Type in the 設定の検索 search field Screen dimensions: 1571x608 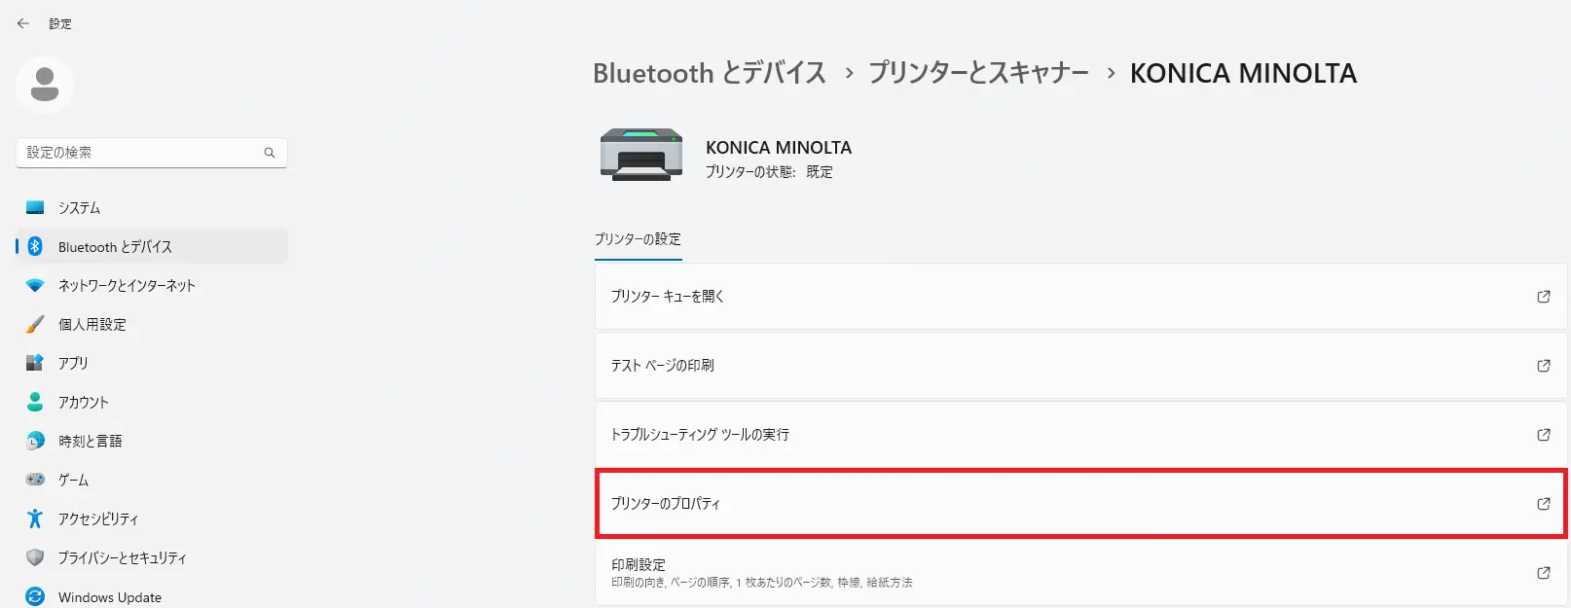coord(141,153)
